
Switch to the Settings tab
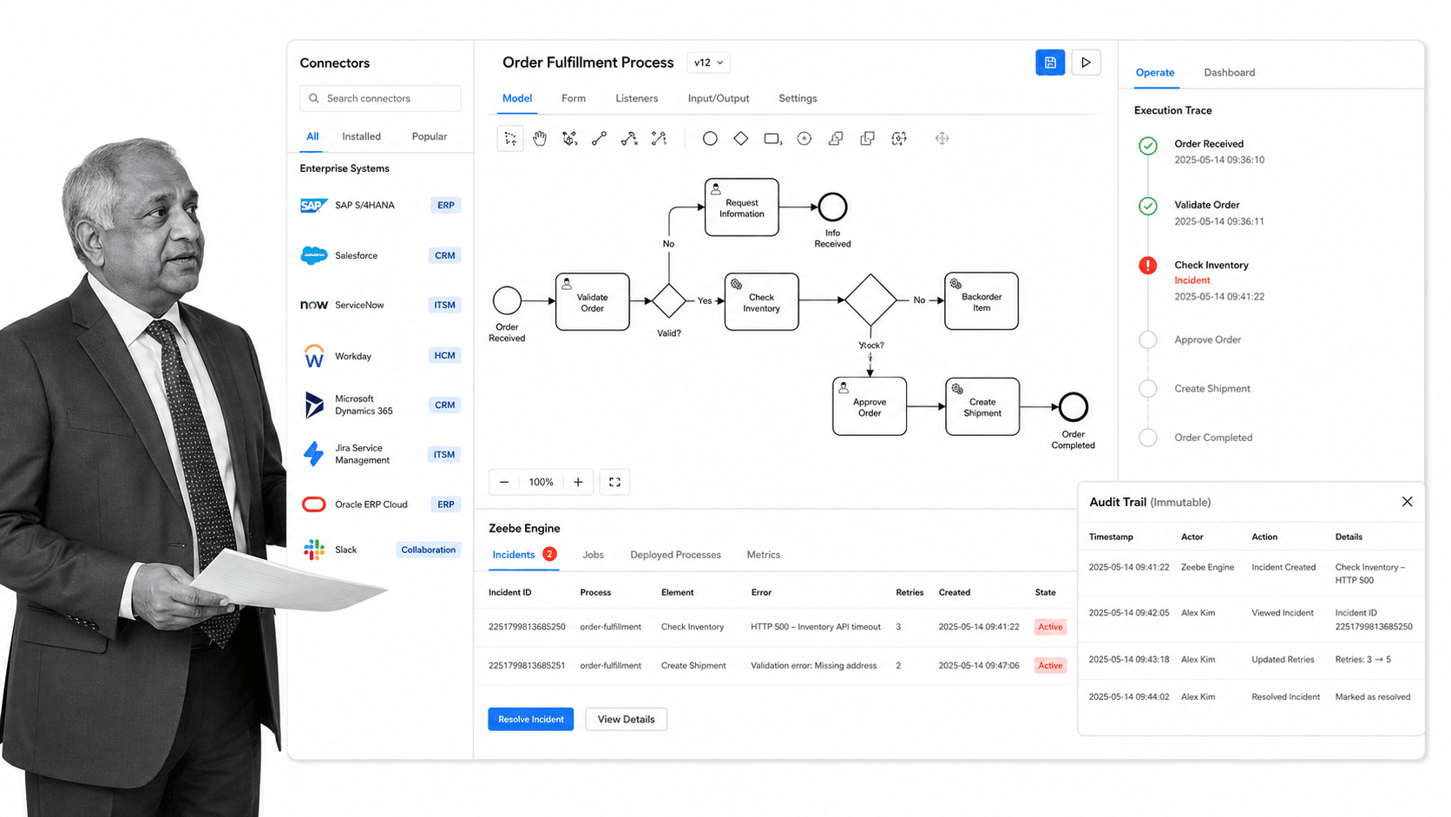[x=798, y=98]
